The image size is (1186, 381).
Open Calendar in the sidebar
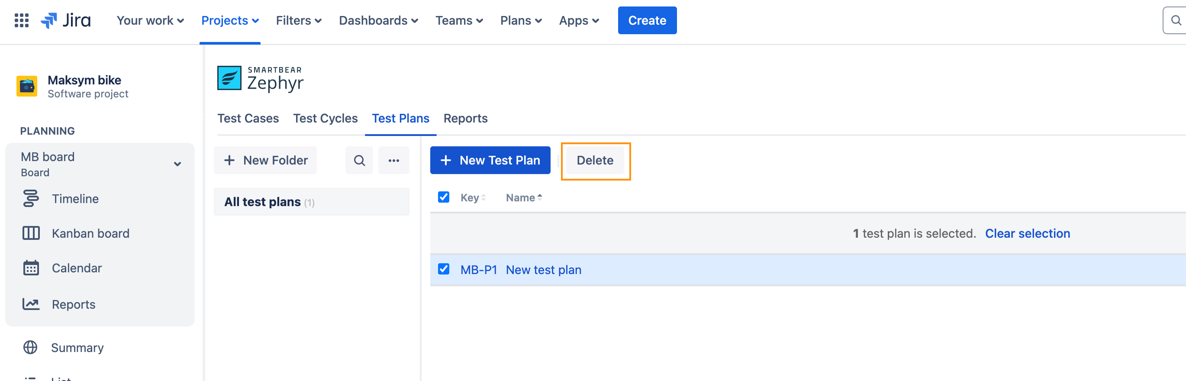pos(77,268)
